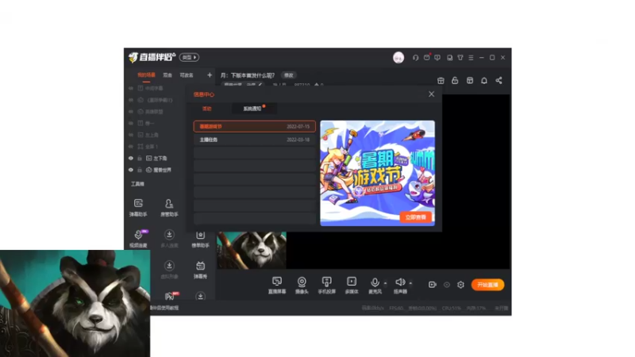
Task: Open the feedback chat bubble icon in title bar
Action: click(x=437, y=57)
